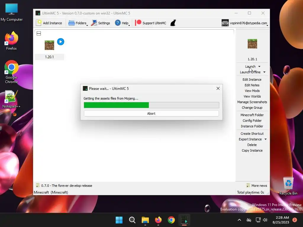
Task: Click the Please wait dialog title icon
Action: coord(85,88)
